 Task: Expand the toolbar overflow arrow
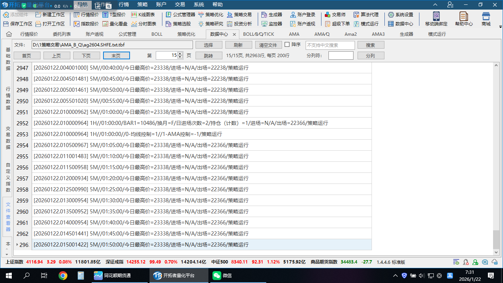pyautogui.click(x=500, y=27)
